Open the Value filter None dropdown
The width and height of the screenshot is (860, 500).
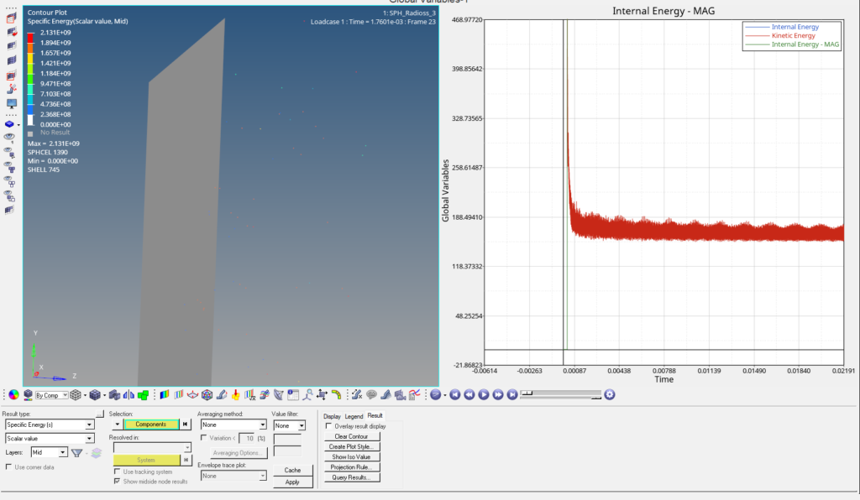coord(289,425)
